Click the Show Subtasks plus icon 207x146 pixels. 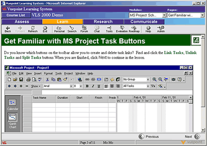21,86
